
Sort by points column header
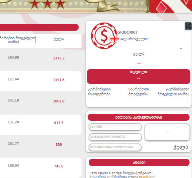(x=59, y=39)
